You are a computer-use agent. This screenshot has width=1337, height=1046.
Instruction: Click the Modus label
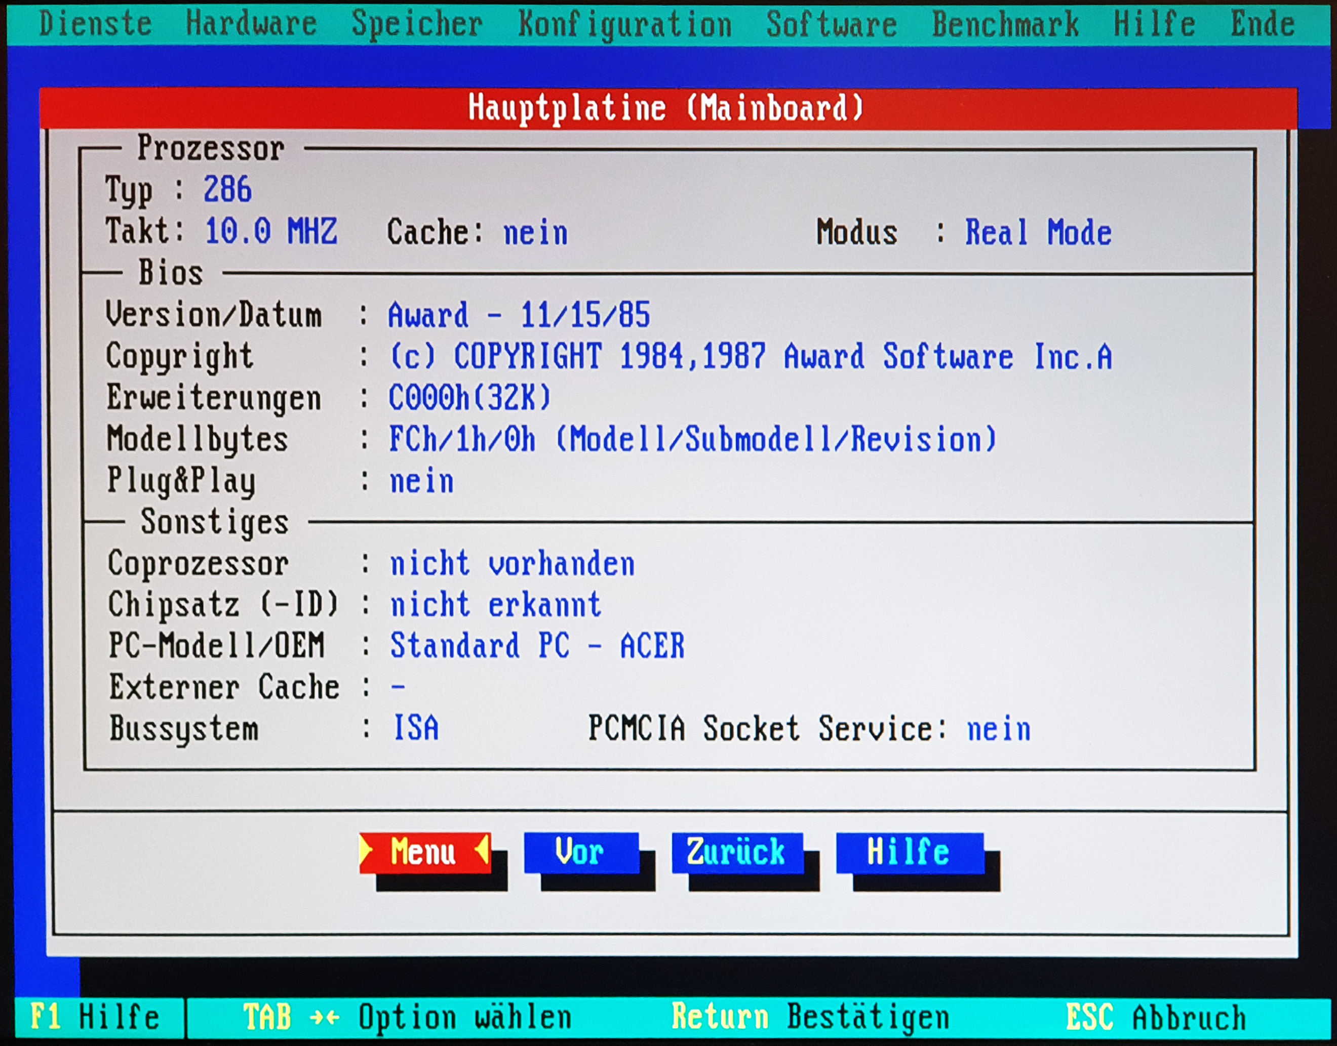856,233
